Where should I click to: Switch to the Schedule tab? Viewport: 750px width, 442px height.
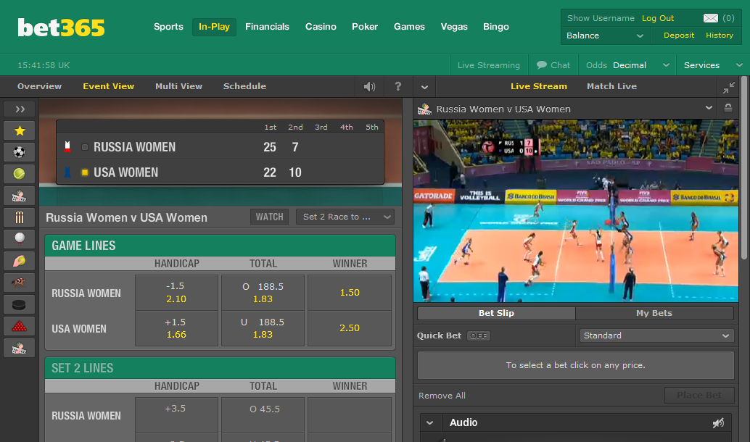pyautogui.click(x=244, y=86)
